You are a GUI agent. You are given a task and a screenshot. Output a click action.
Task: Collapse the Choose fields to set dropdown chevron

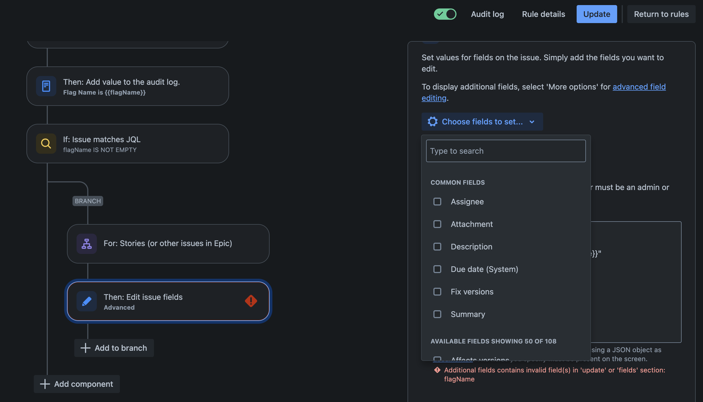pos(532,122)
